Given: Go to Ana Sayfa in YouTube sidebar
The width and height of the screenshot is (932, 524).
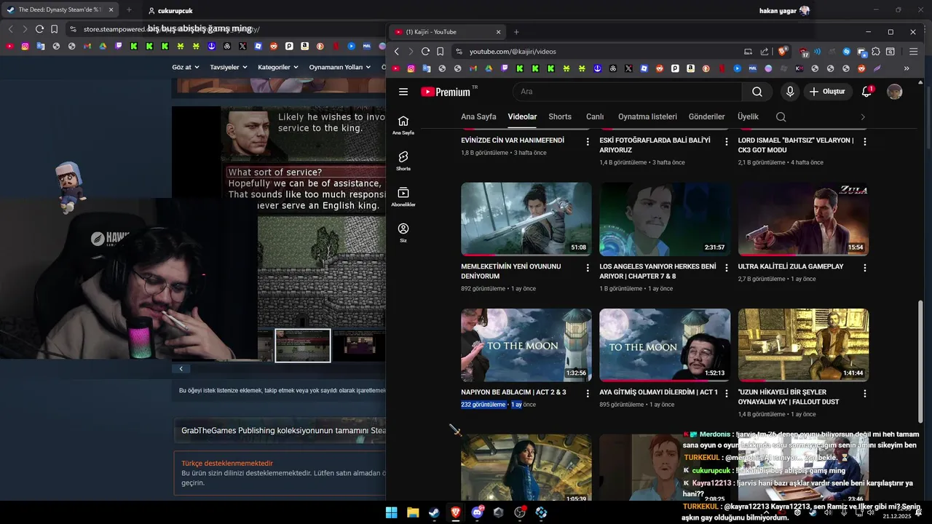Looking at the screenshot, I should 403,125.
